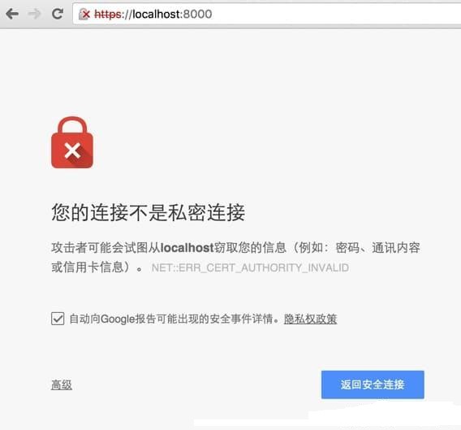461x430 pixels.
Task: Reload the page with the refresh icon
Action: click(x=58, y=14)
